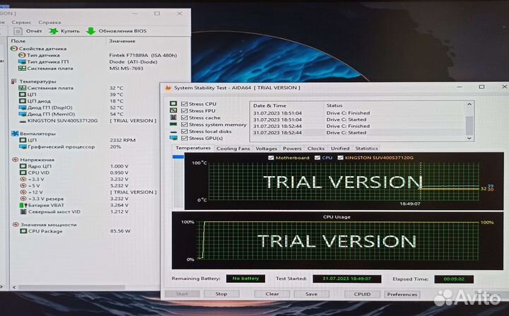Click the CPUID button
This screenshot has width=509, height=316.
tap(362, 294)
